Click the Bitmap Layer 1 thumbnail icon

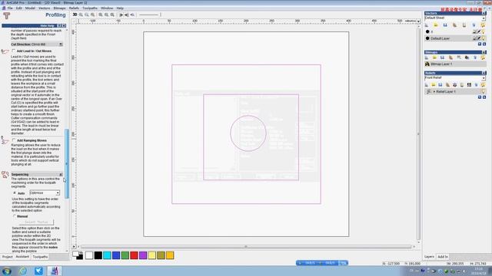pyautogui.click(x=427, y=64)
